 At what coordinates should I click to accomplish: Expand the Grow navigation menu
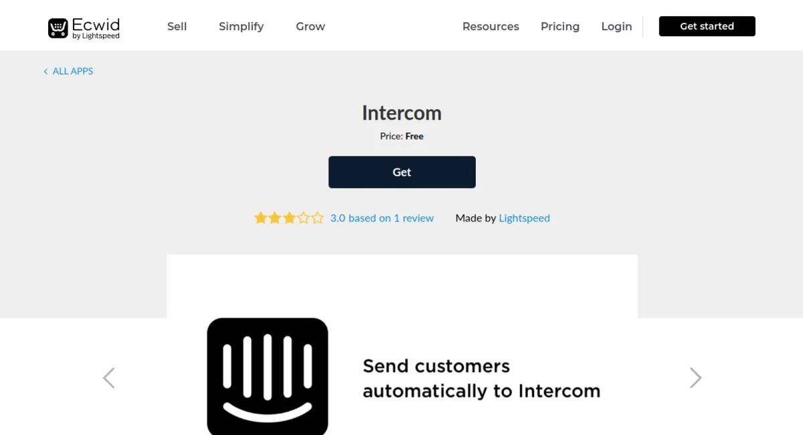[310, 26]
